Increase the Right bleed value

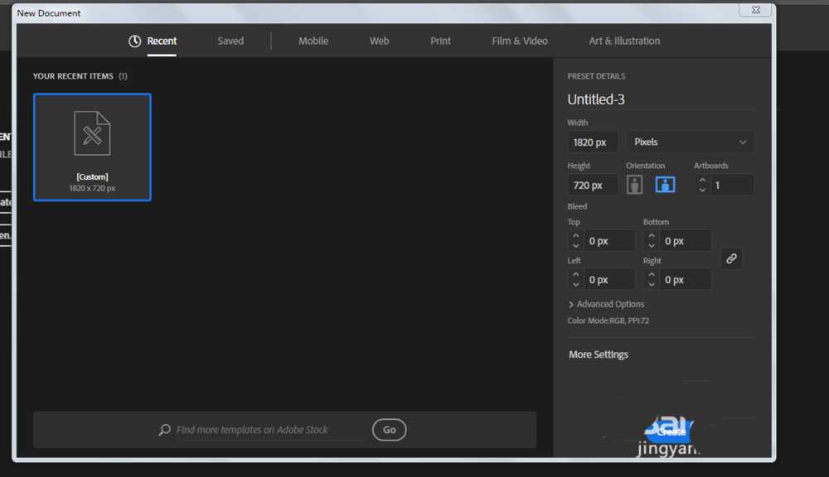(652, 275)
